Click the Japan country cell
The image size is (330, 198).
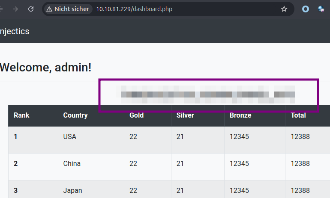pyautogui.click(x=91, y=189)
